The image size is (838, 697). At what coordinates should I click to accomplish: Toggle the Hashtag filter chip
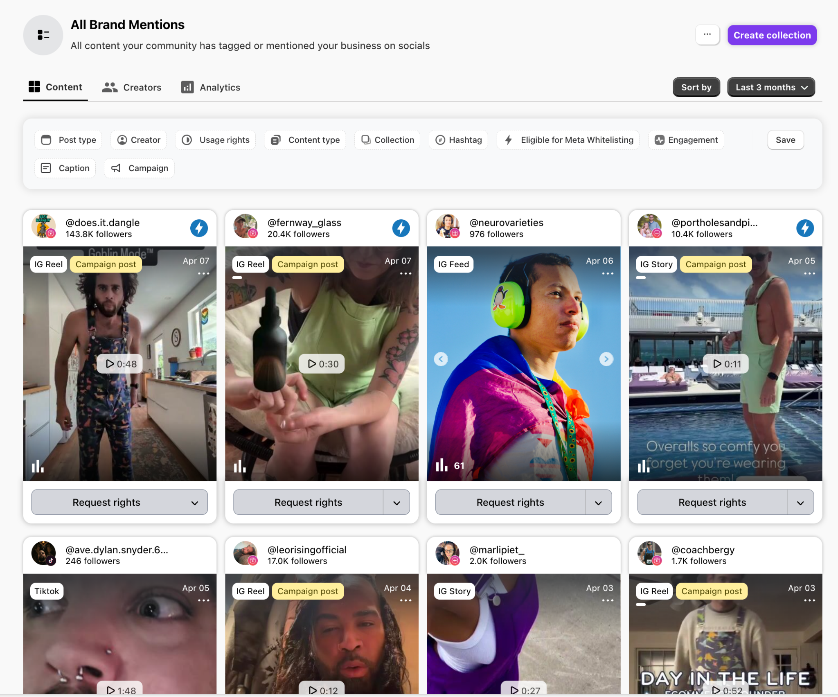[458, 140]
